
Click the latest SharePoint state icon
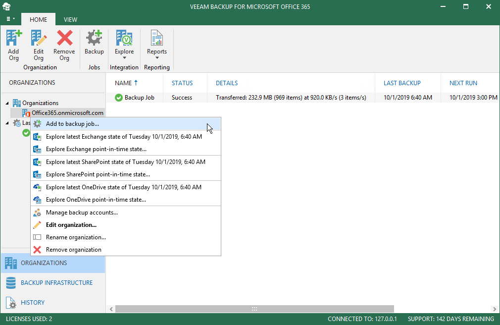point(37,162)
